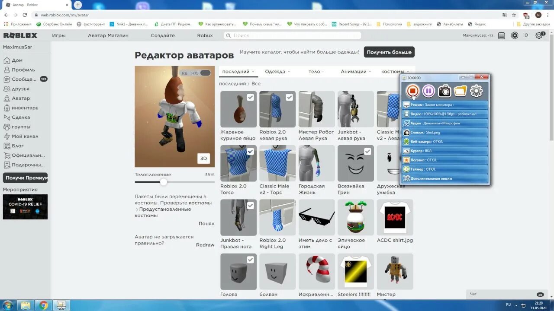Image resolution: width=554 pixels, height=311 pixels.
Task: Open Игры in the top navigation
Action: 59,35
